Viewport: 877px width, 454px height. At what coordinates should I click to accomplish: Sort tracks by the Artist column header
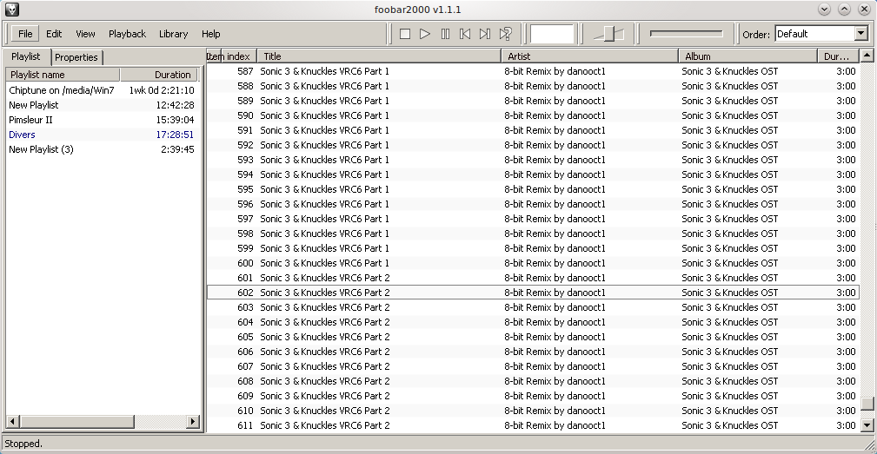click(588, 56)
